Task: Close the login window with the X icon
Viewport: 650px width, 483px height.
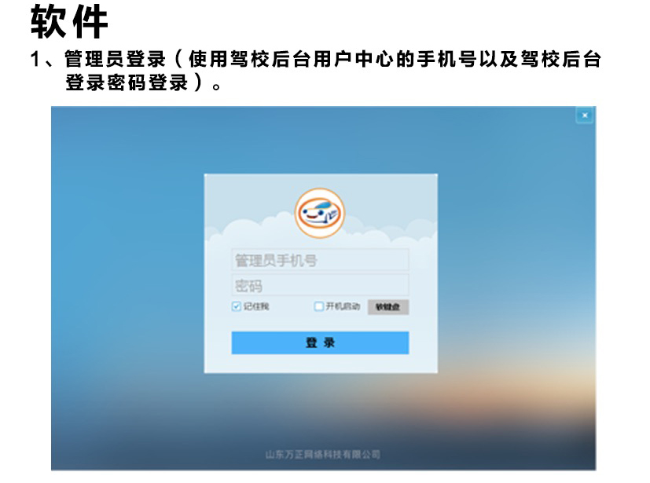Action: tap(585, 115)
